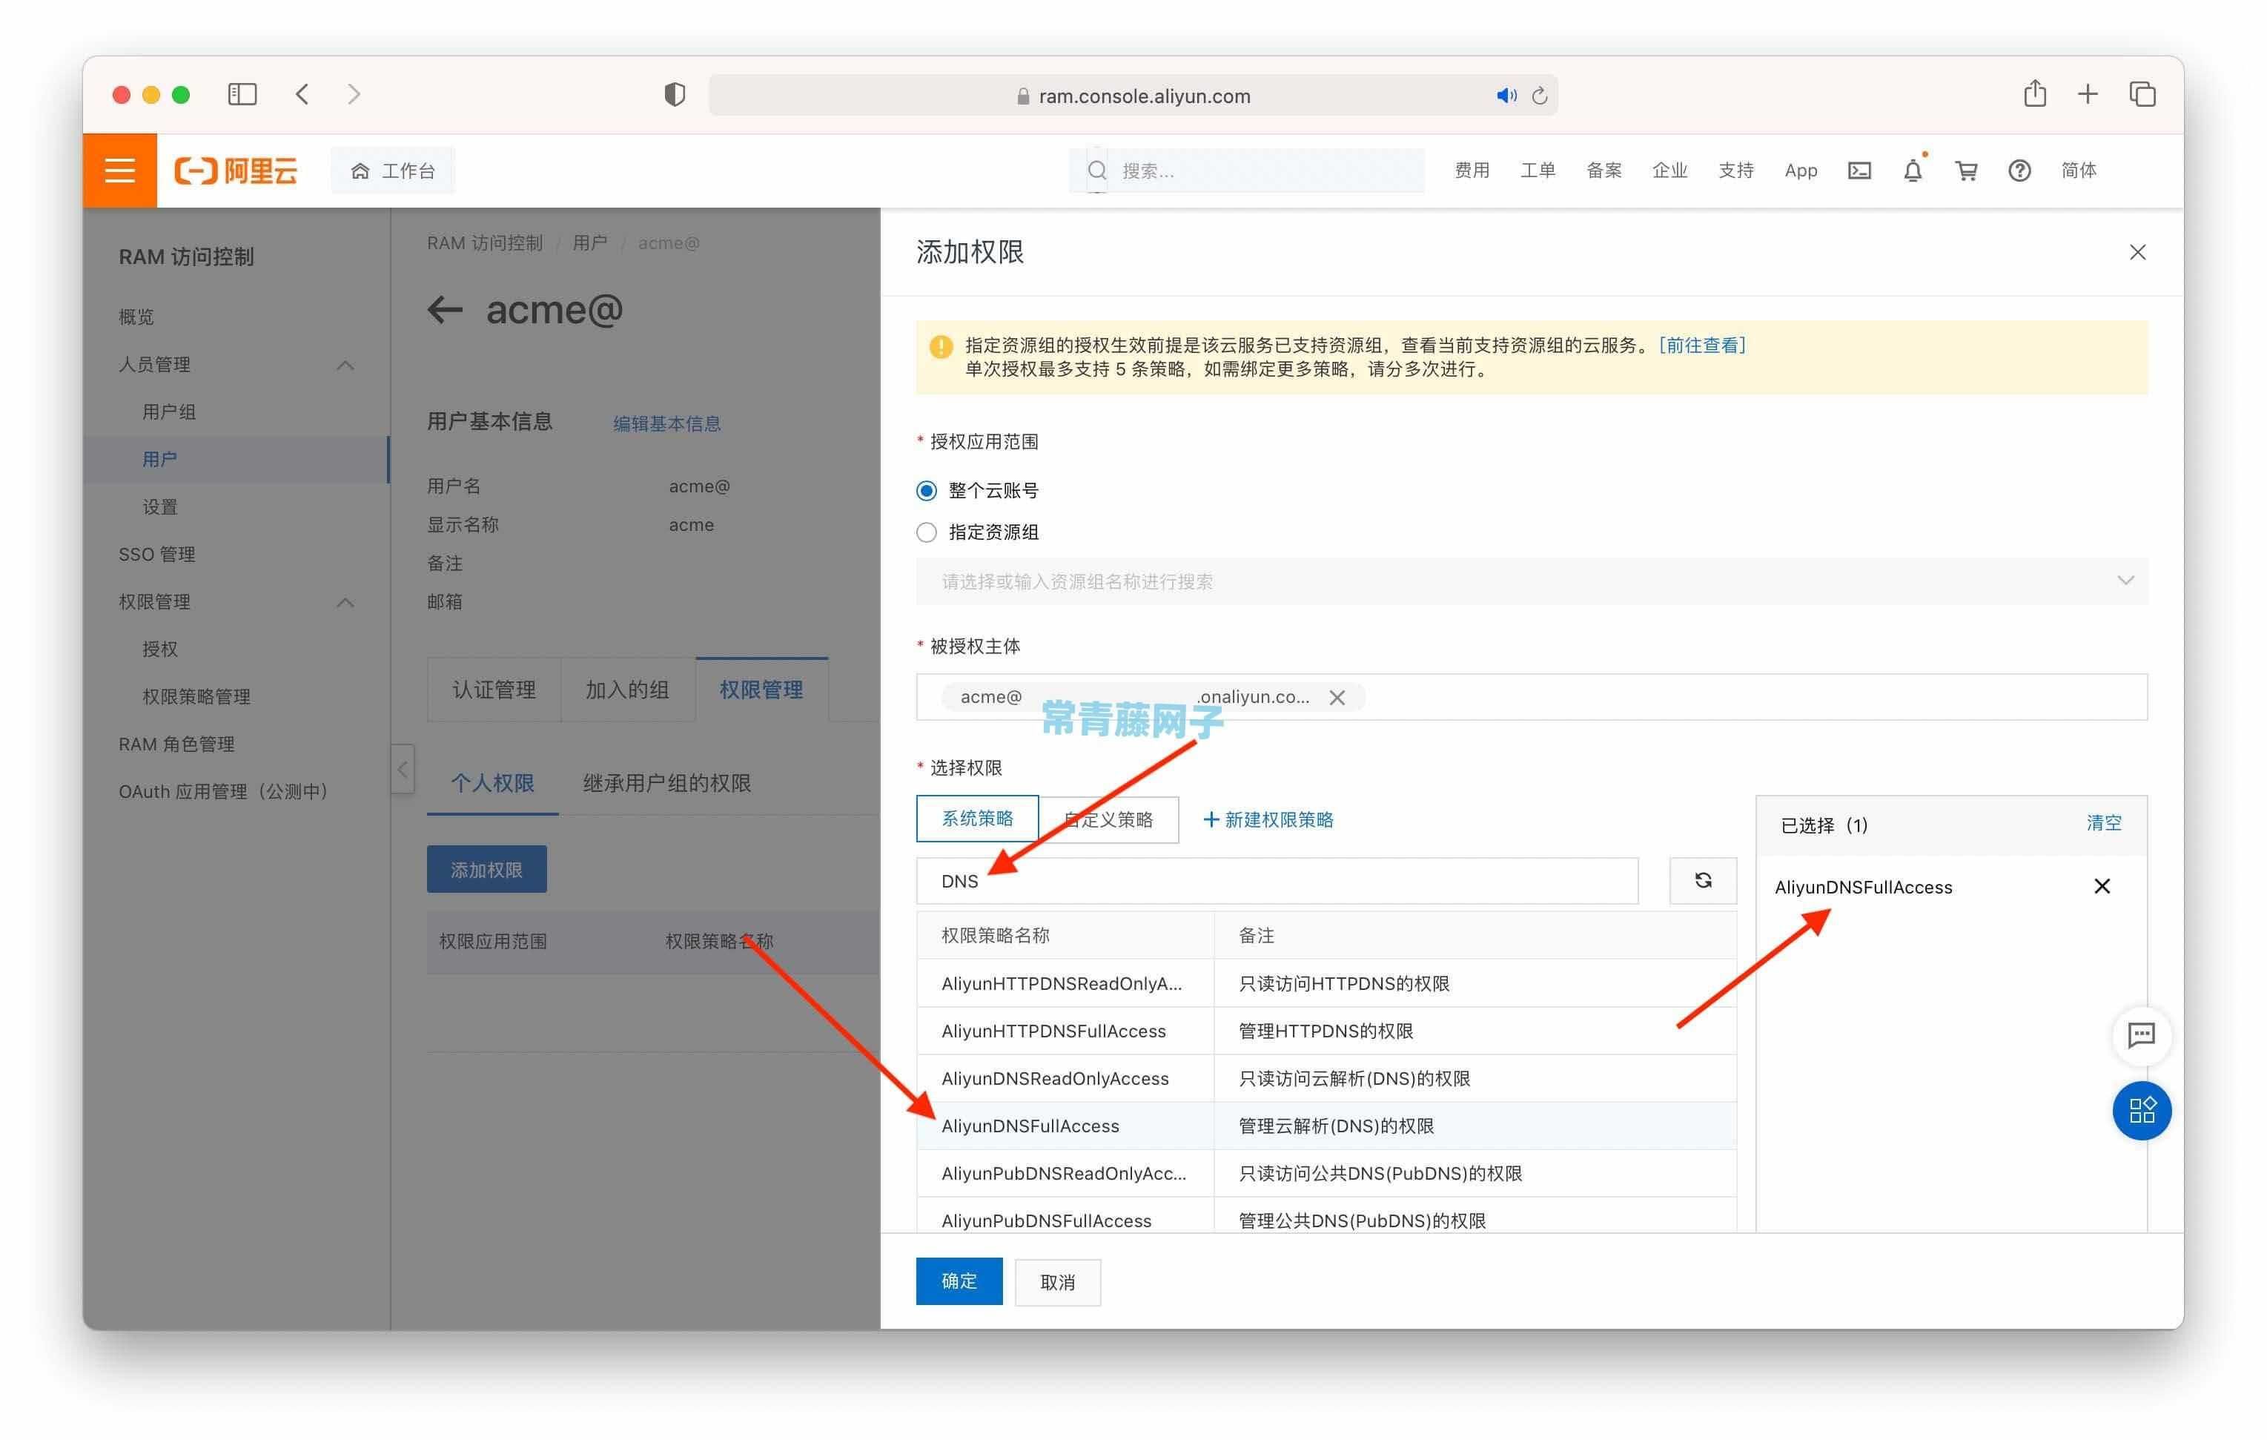Screen dimensions: 2267x1440
Task: Click the top 搜索 search box
Action: click(1246, 171)
